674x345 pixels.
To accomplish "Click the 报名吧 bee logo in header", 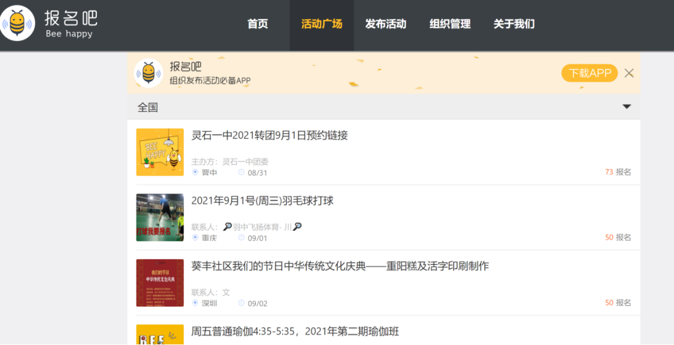I will (x=18, y=23).
